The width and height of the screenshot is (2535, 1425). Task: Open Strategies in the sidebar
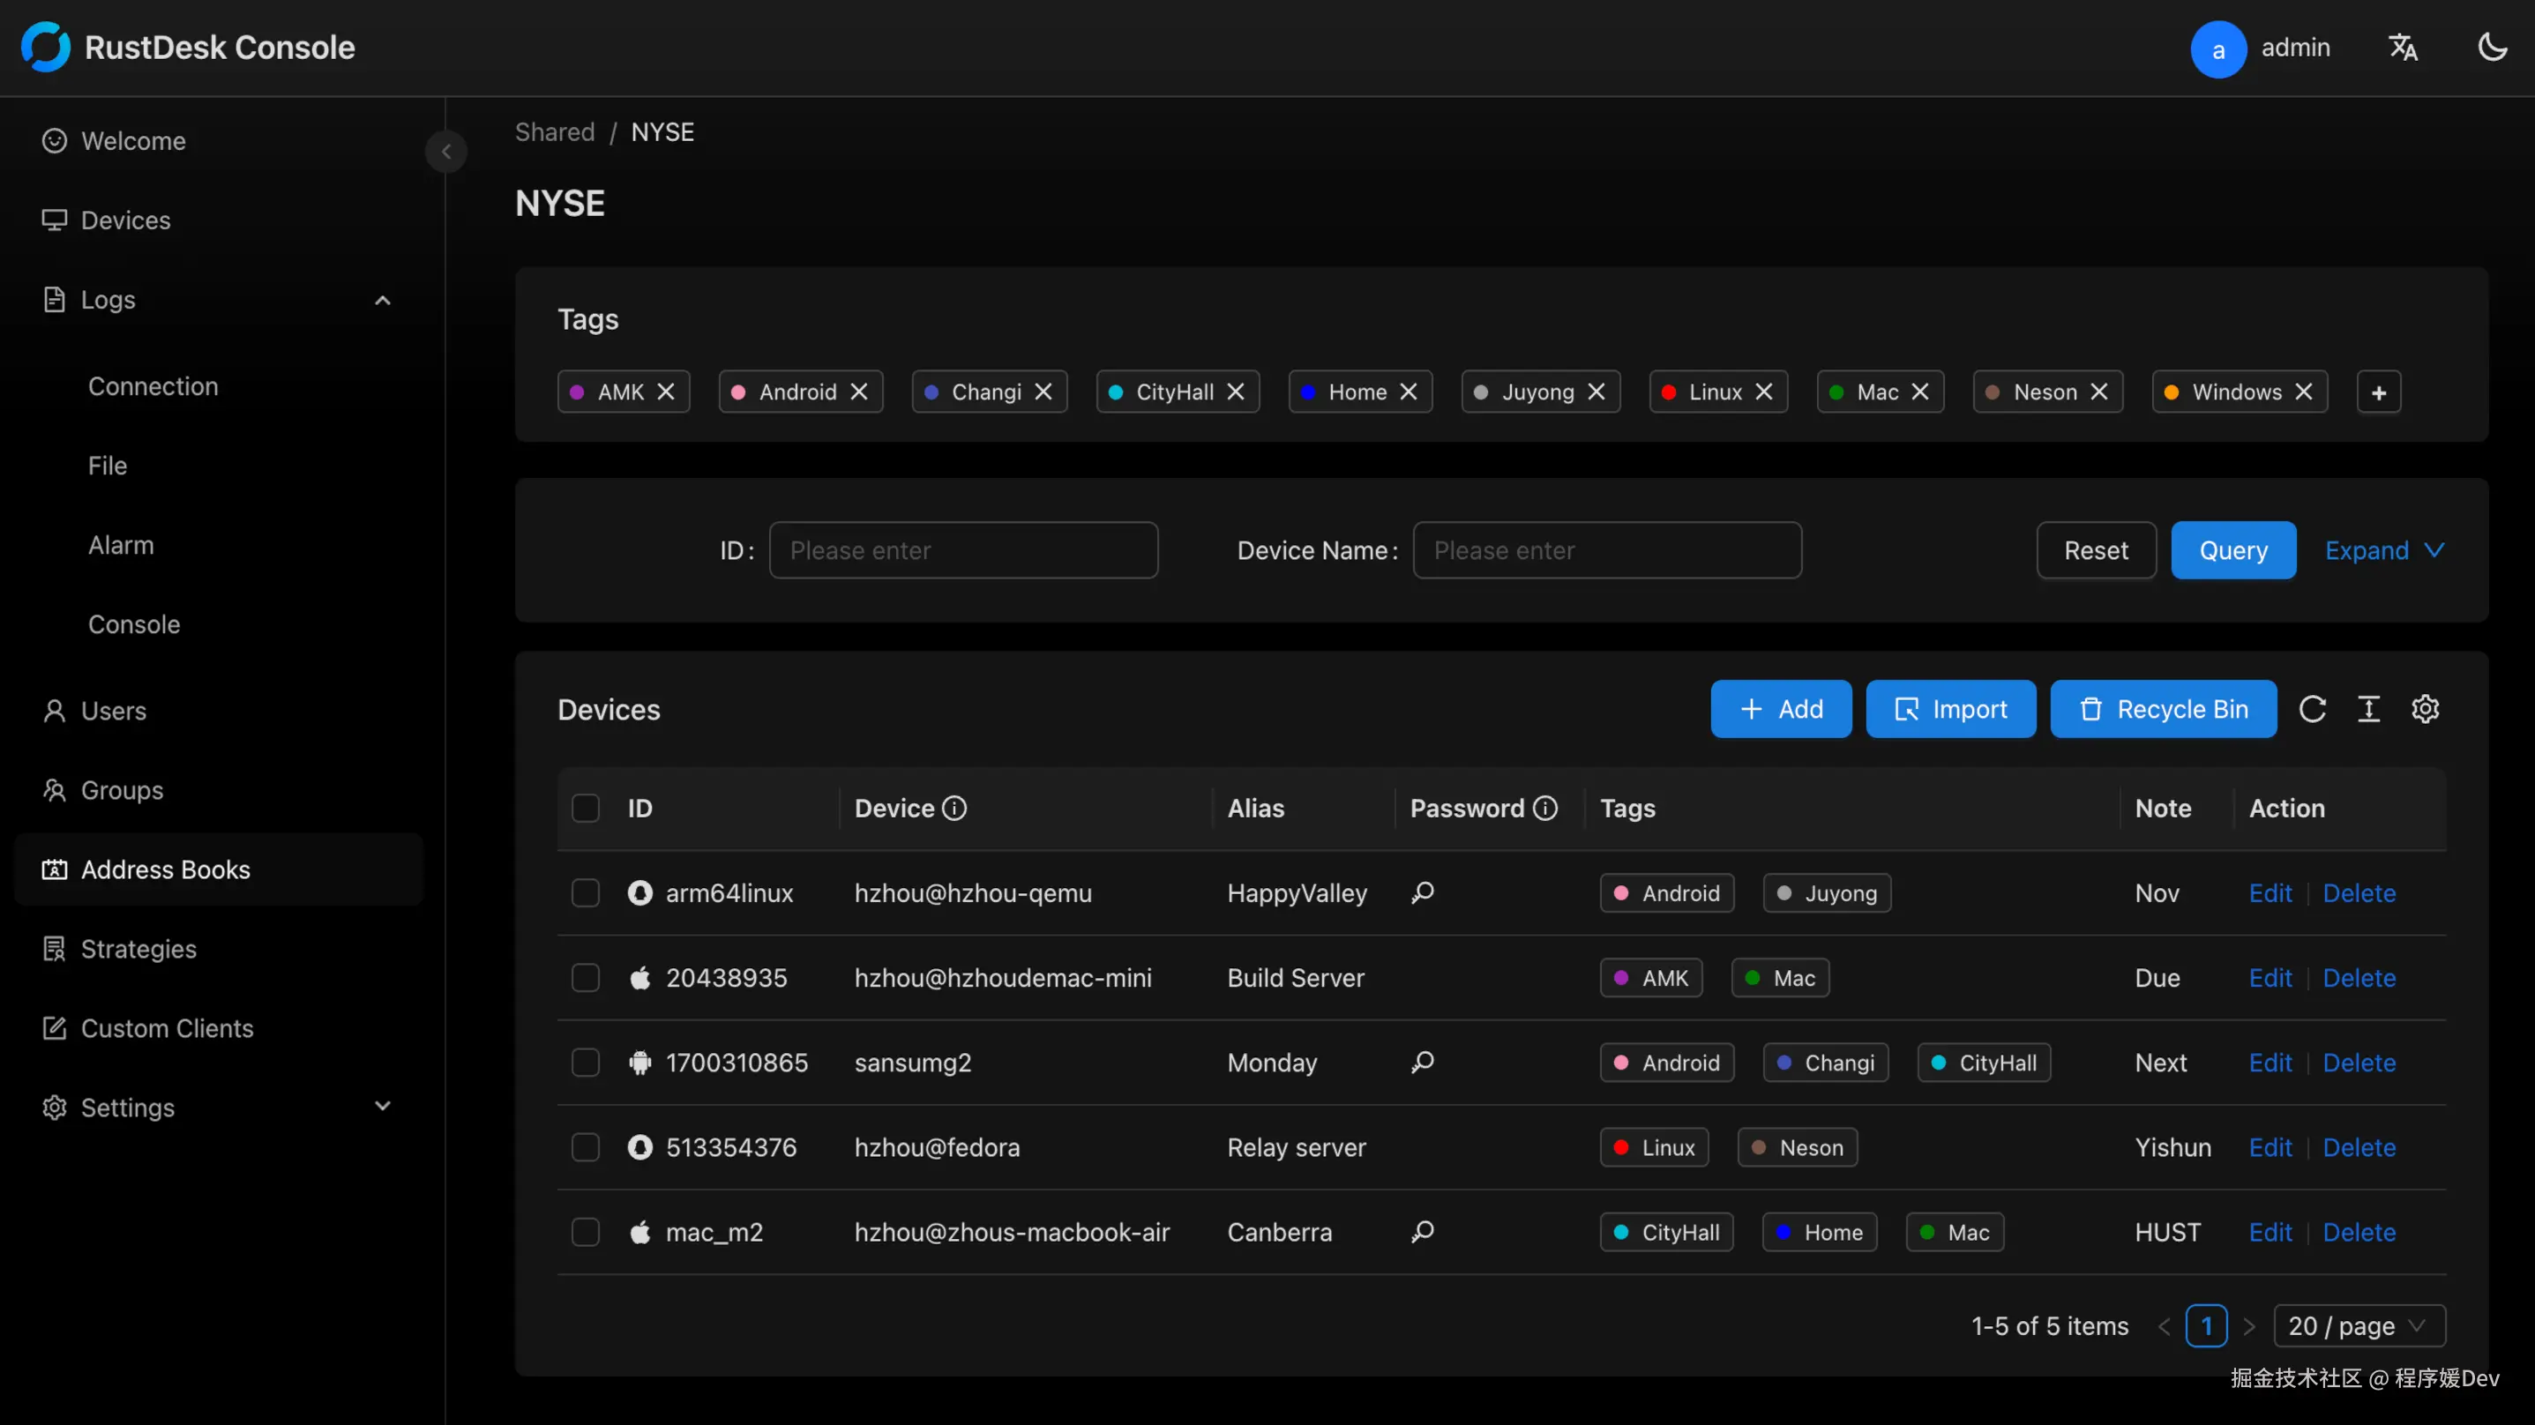coord(138,949)
